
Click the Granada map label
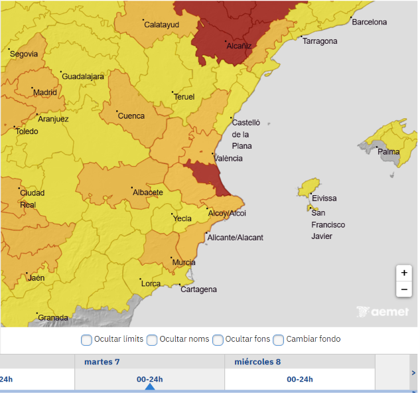(53, 318)
